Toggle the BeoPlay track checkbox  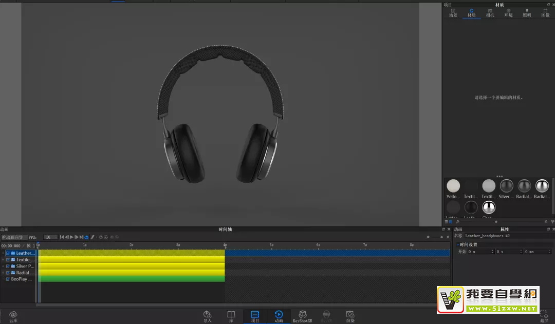coord(8,279)
